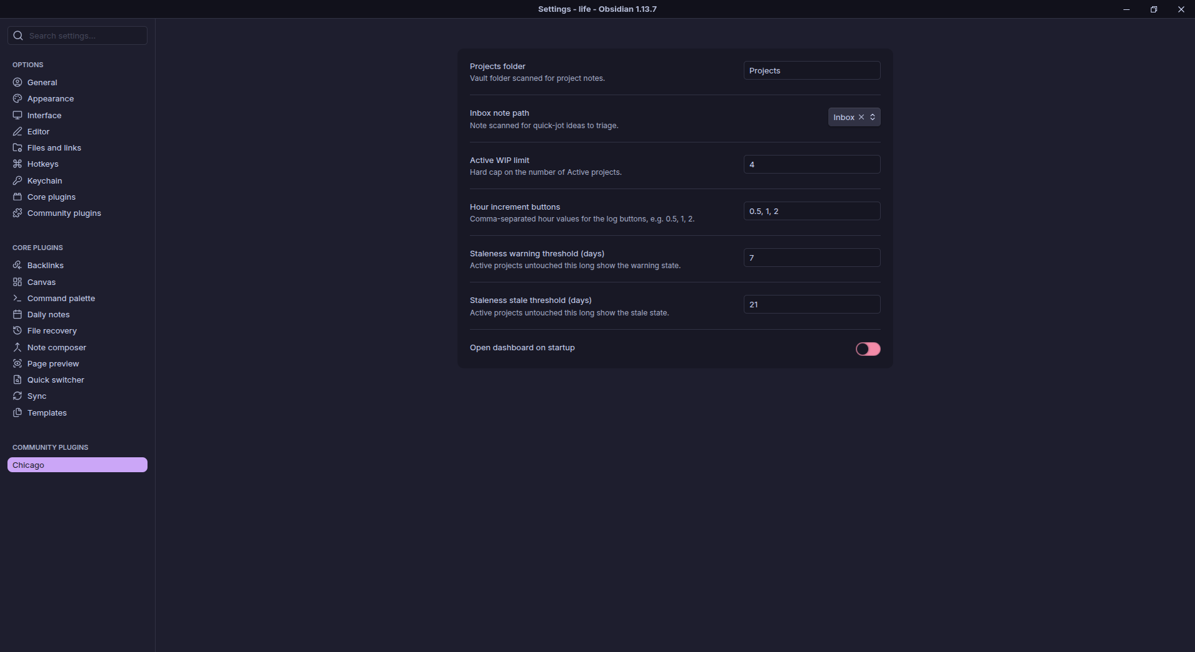This screenshot has height=652, width=1195.
Task: Clear the Inbox selection with the X
Action: point(861,117)
